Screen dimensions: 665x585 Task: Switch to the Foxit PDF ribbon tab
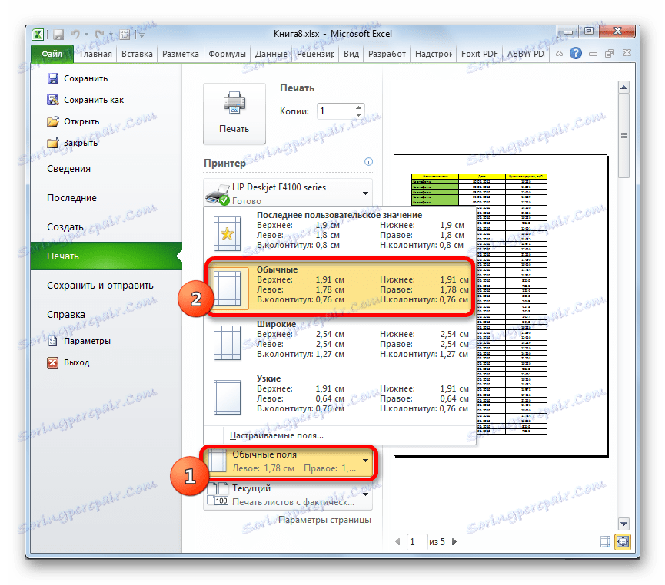[479, 54]
